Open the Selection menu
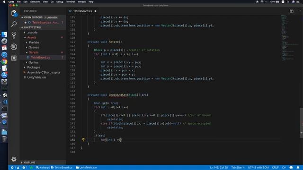The image size is (303, 170). pos(35,2)
